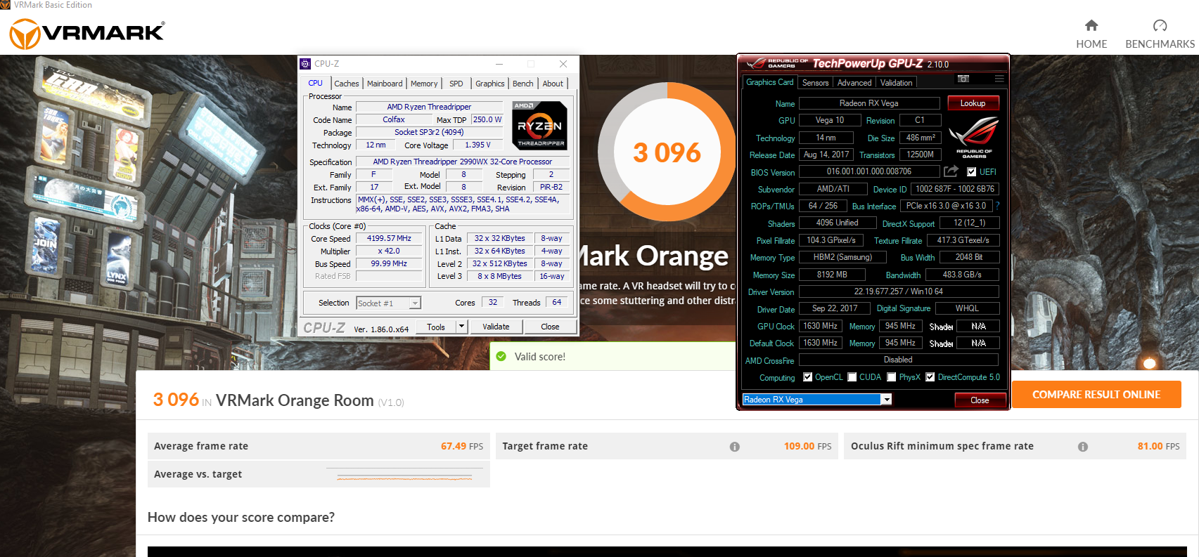Click the Device ID value 1002 687F
Viewport: 1199px width, 557px height.
pos(955,189)
